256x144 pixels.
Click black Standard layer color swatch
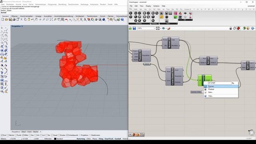[x=55, y=139]
